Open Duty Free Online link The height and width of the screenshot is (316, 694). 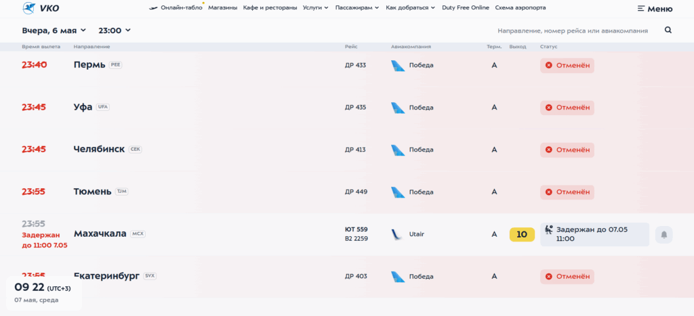pos(466,7)
